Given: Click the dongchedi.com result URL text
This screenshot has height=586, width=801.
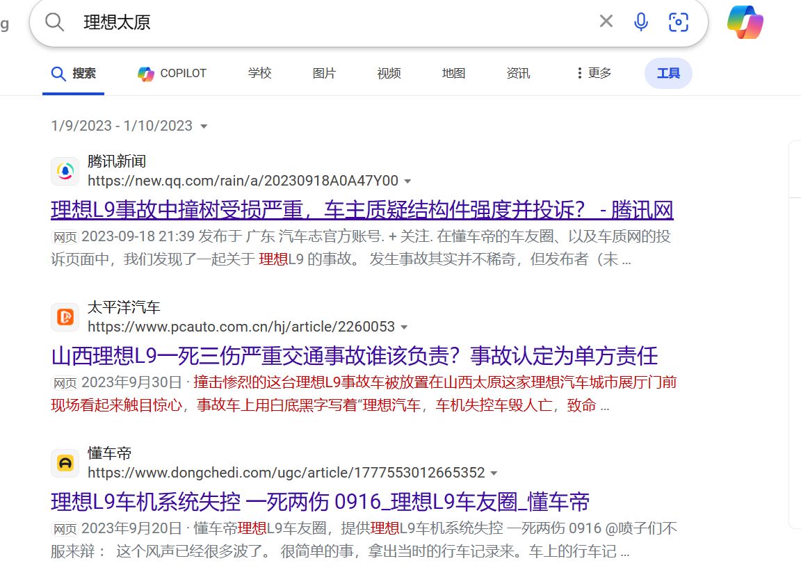Looking at the screenshot, I should point(286,473).
